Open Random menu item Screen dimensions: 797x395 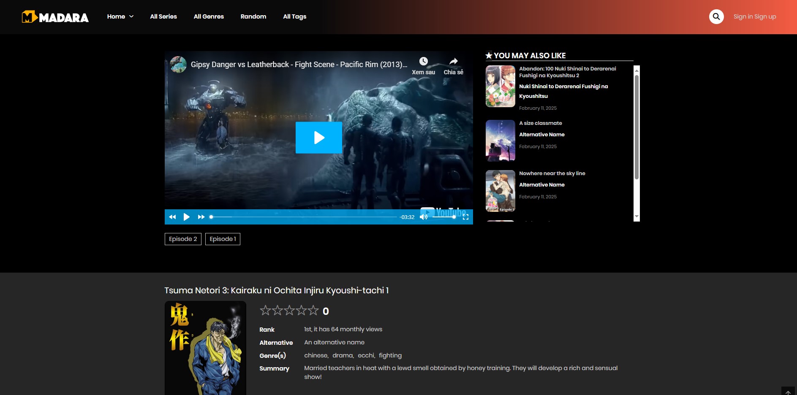click(253, 16)
